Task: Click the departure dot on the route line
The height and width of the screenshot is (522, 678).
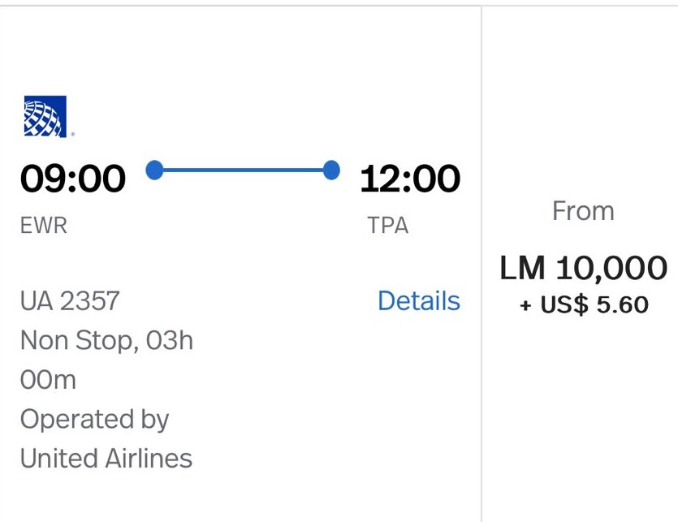Action: point(154,170)
